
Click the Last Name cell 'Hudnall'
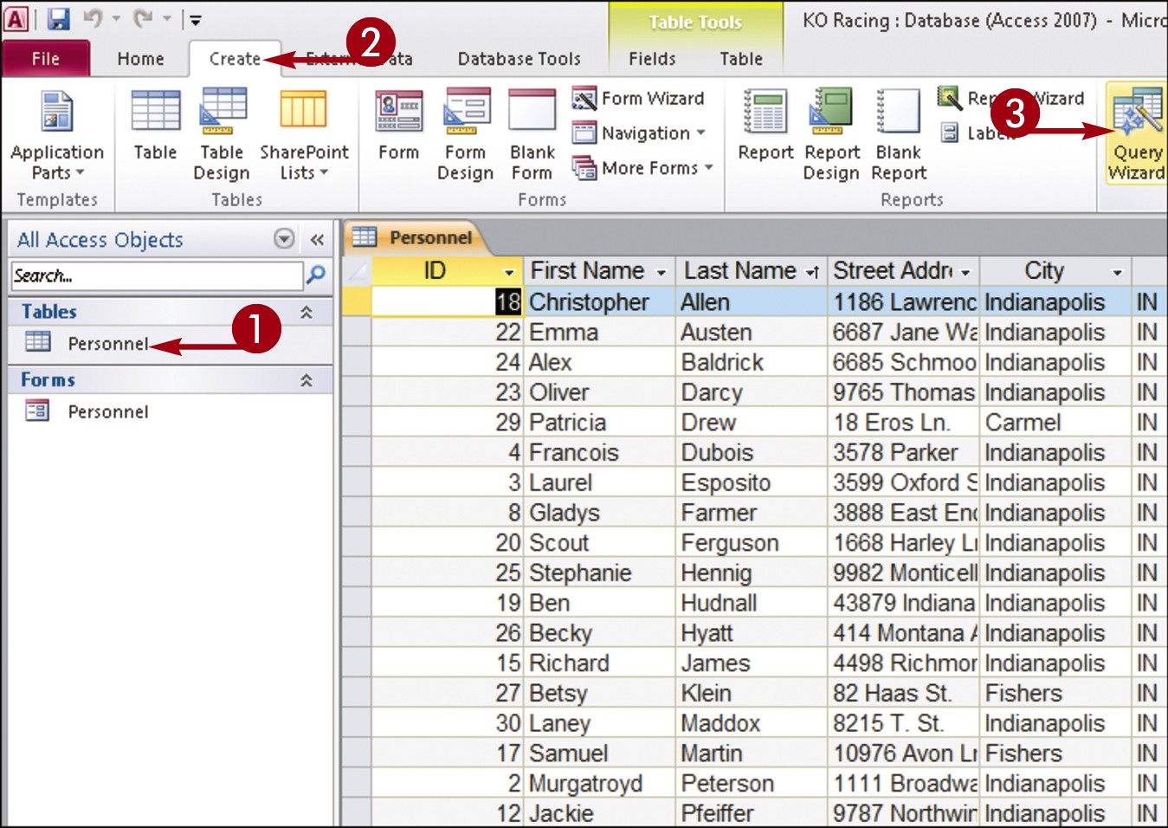coord(752,603)
